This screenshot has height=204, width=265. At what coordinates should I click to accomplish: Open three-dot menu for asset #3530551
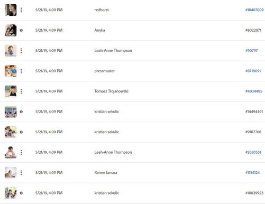click(x=21, y=152)
